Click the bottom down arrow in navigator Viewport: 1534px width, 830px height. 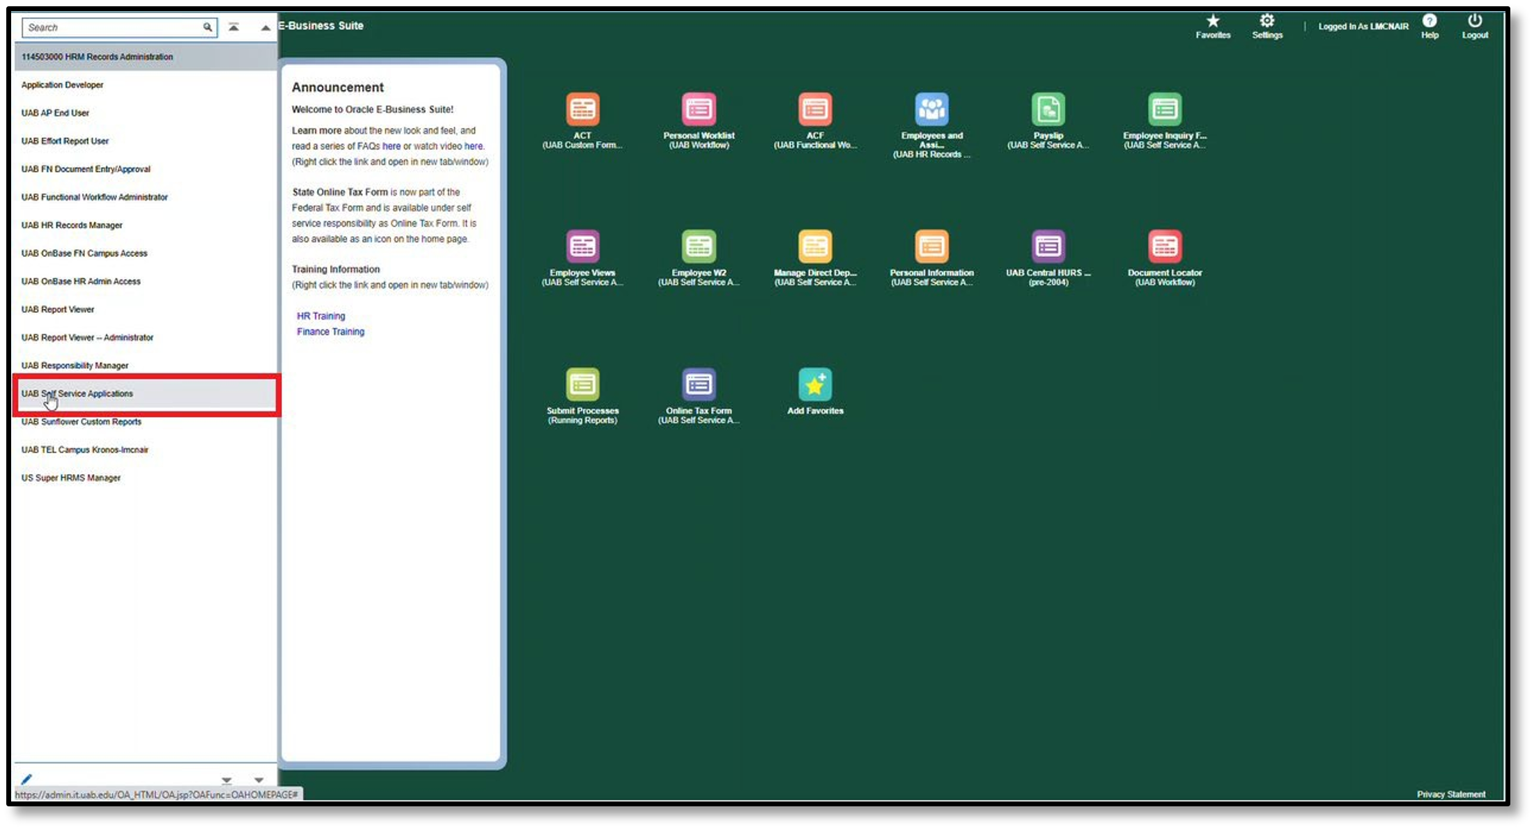258,780
